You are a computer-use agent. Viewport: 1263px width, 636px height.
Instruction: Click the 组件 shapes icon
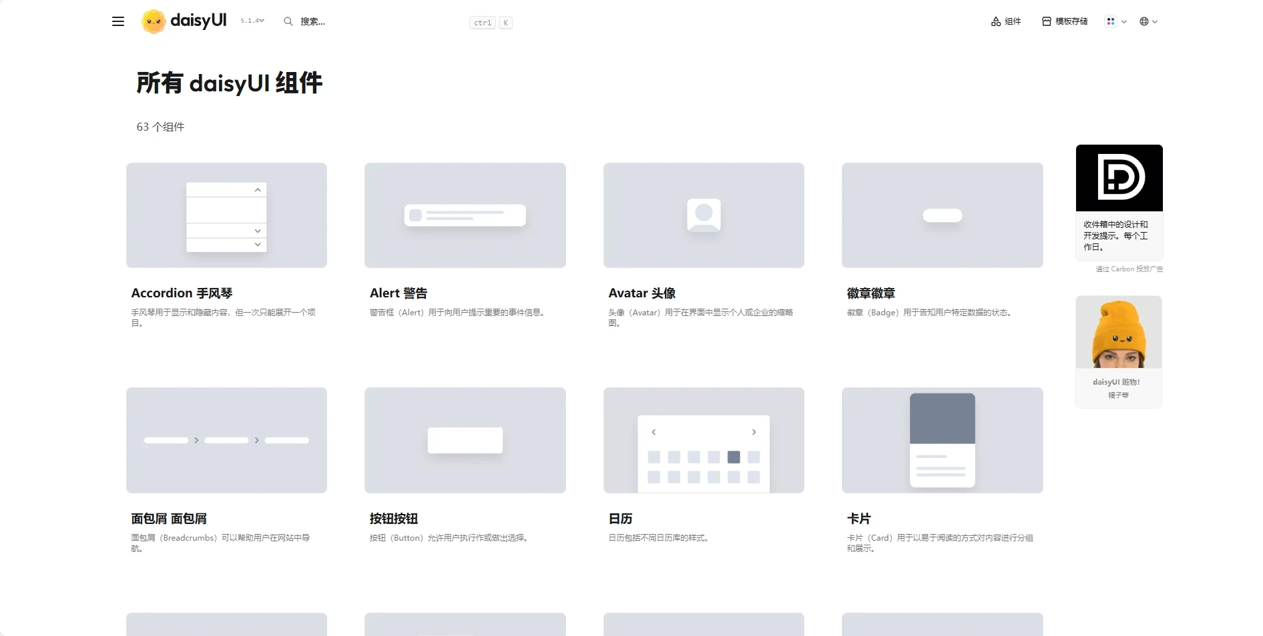pyautogui.click(x=995, y=21)
